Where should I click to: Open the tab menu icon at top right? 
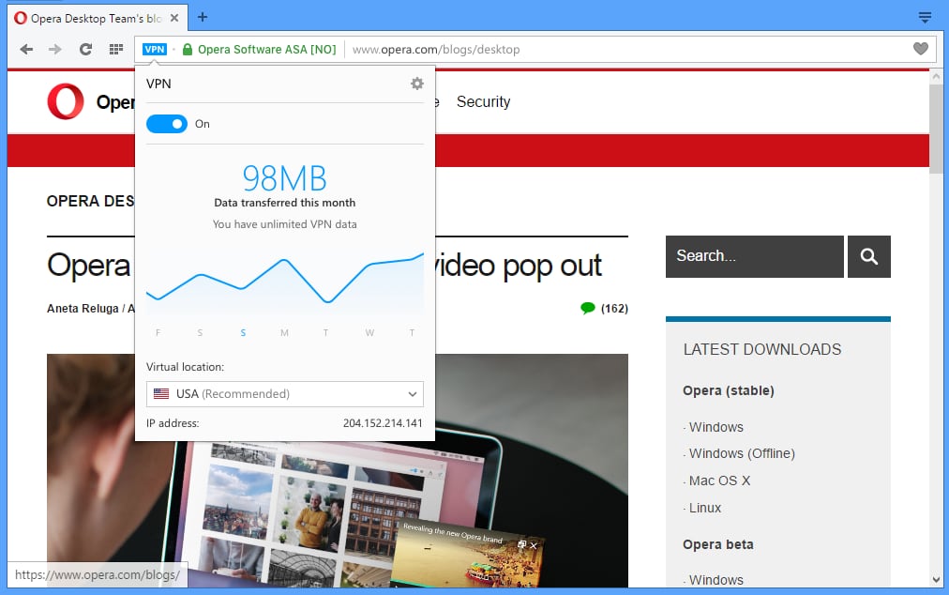[x=925, y=17]
